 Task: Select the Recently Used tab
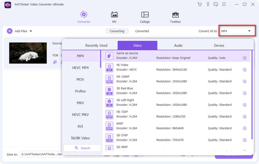click(x=96, y=46)
